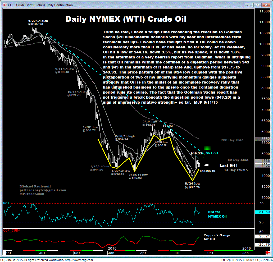This screenshot has height=262, width=273.
Task: Click the patternanaytcs@gmail.com email text
Action: click(43, 190)
